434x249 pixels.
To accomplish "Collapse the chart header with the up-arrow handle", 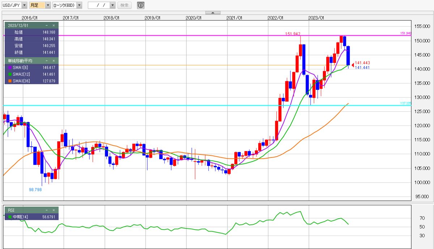I will [x=213, y=13].
